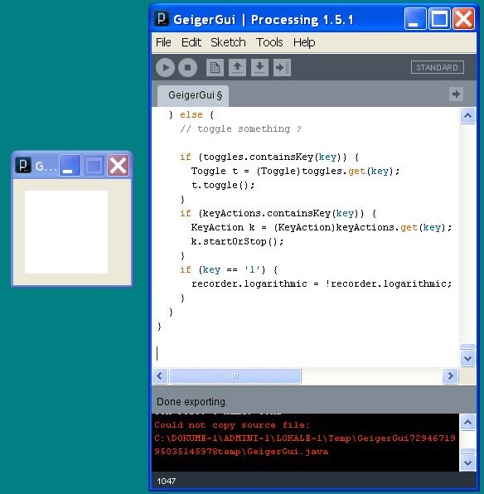Image resolution: width=484 pixels, height=494 pixels.
Task: Click Processing icon in small sketch window
Action: [x=23, y=165]
